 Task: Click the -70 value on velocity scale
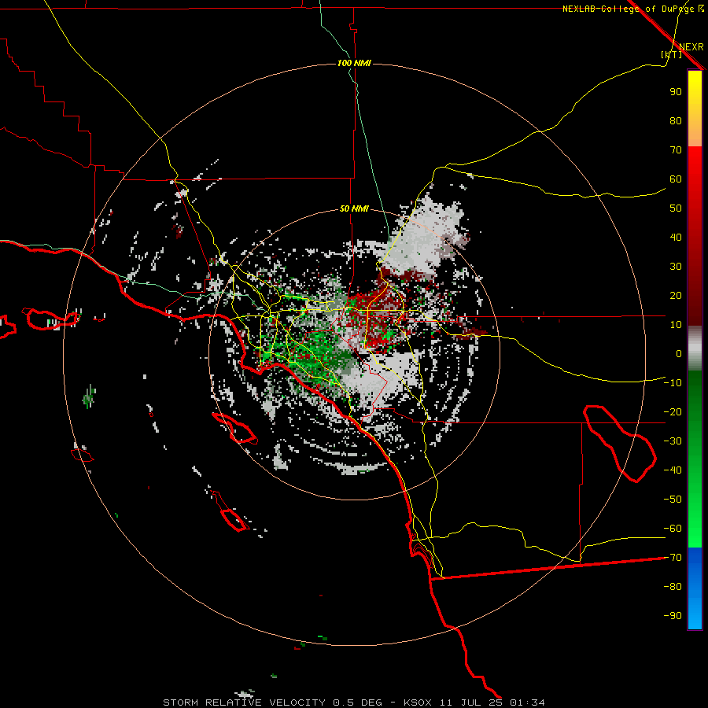[673, 558]
